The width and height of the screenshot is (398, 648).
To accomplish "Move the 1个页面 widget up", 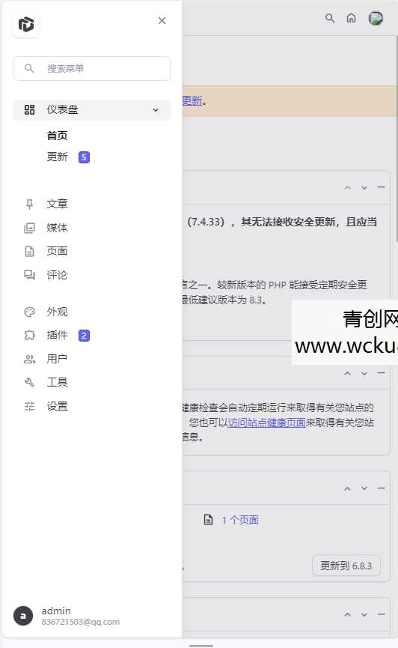I will [348, 488].
